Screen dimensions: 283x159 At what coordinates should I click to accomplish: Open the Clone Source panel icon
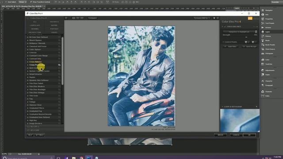(263, 49)
